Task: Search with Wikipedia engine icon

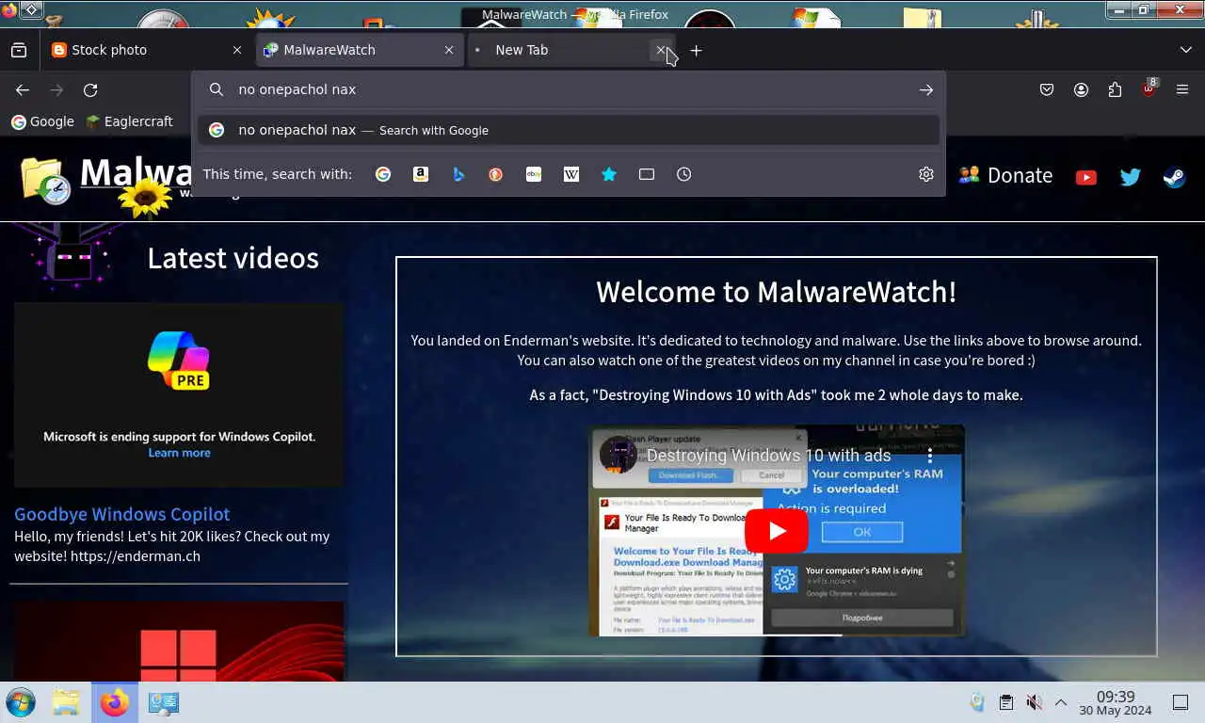Action: tap(571, 174)
